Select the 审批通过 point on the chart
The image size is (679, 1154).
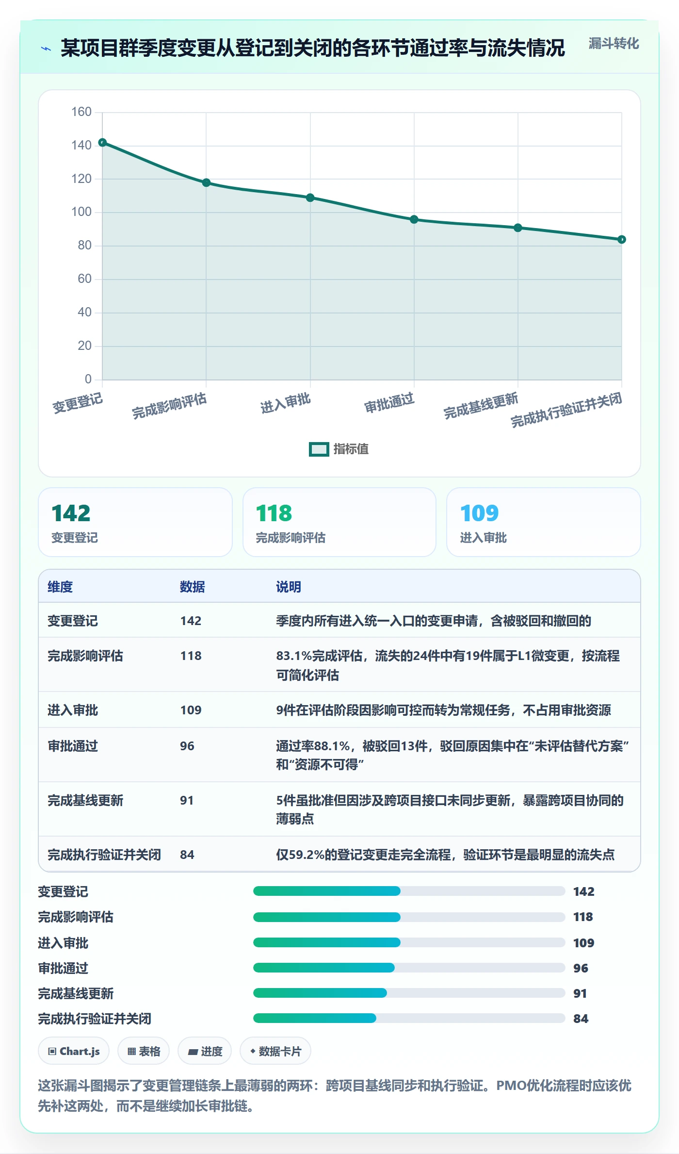pyautogui.click(x=414, y=219)
